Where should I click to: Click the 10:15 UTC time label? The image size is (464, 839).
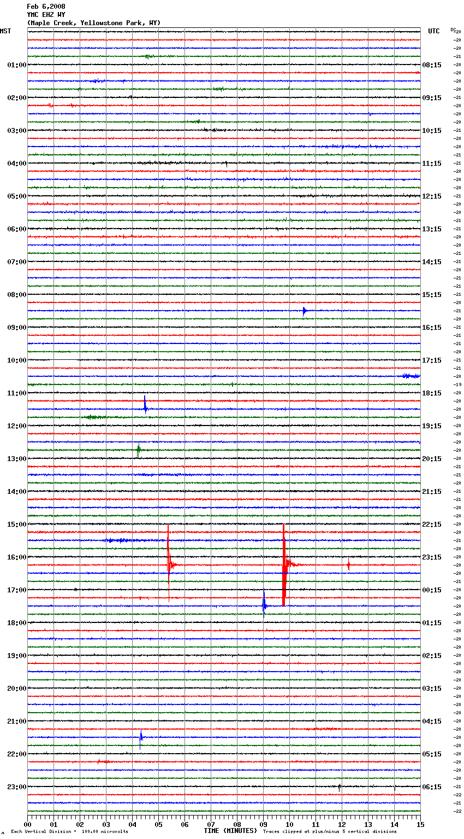click(432, 131)
